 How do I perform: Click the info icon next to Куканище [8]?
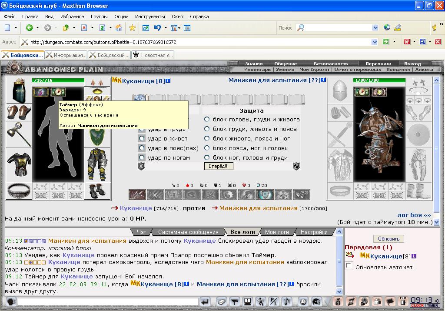pyautogui.click(x=168, y=81)
